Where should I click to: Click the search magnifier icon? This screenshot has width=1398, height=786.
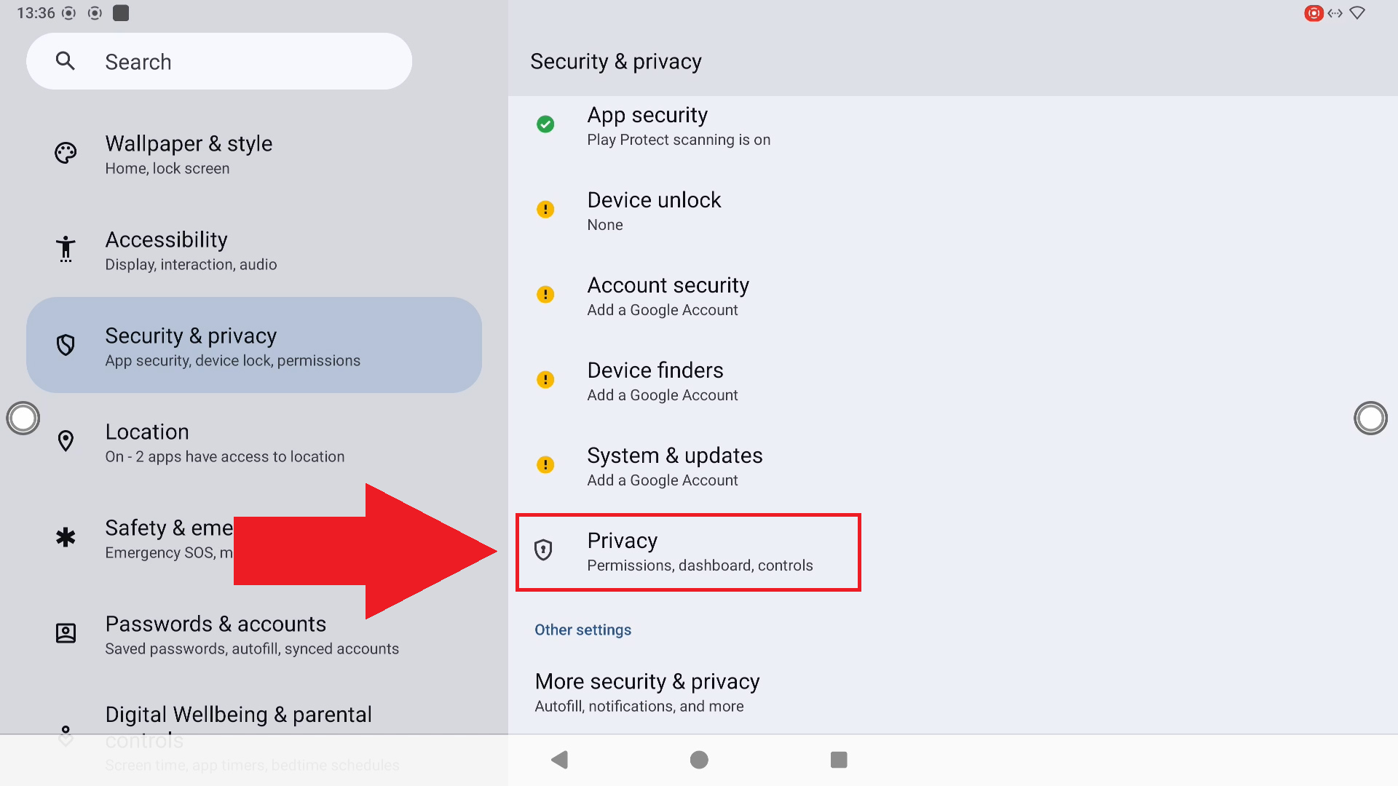(x=66, y=61)
